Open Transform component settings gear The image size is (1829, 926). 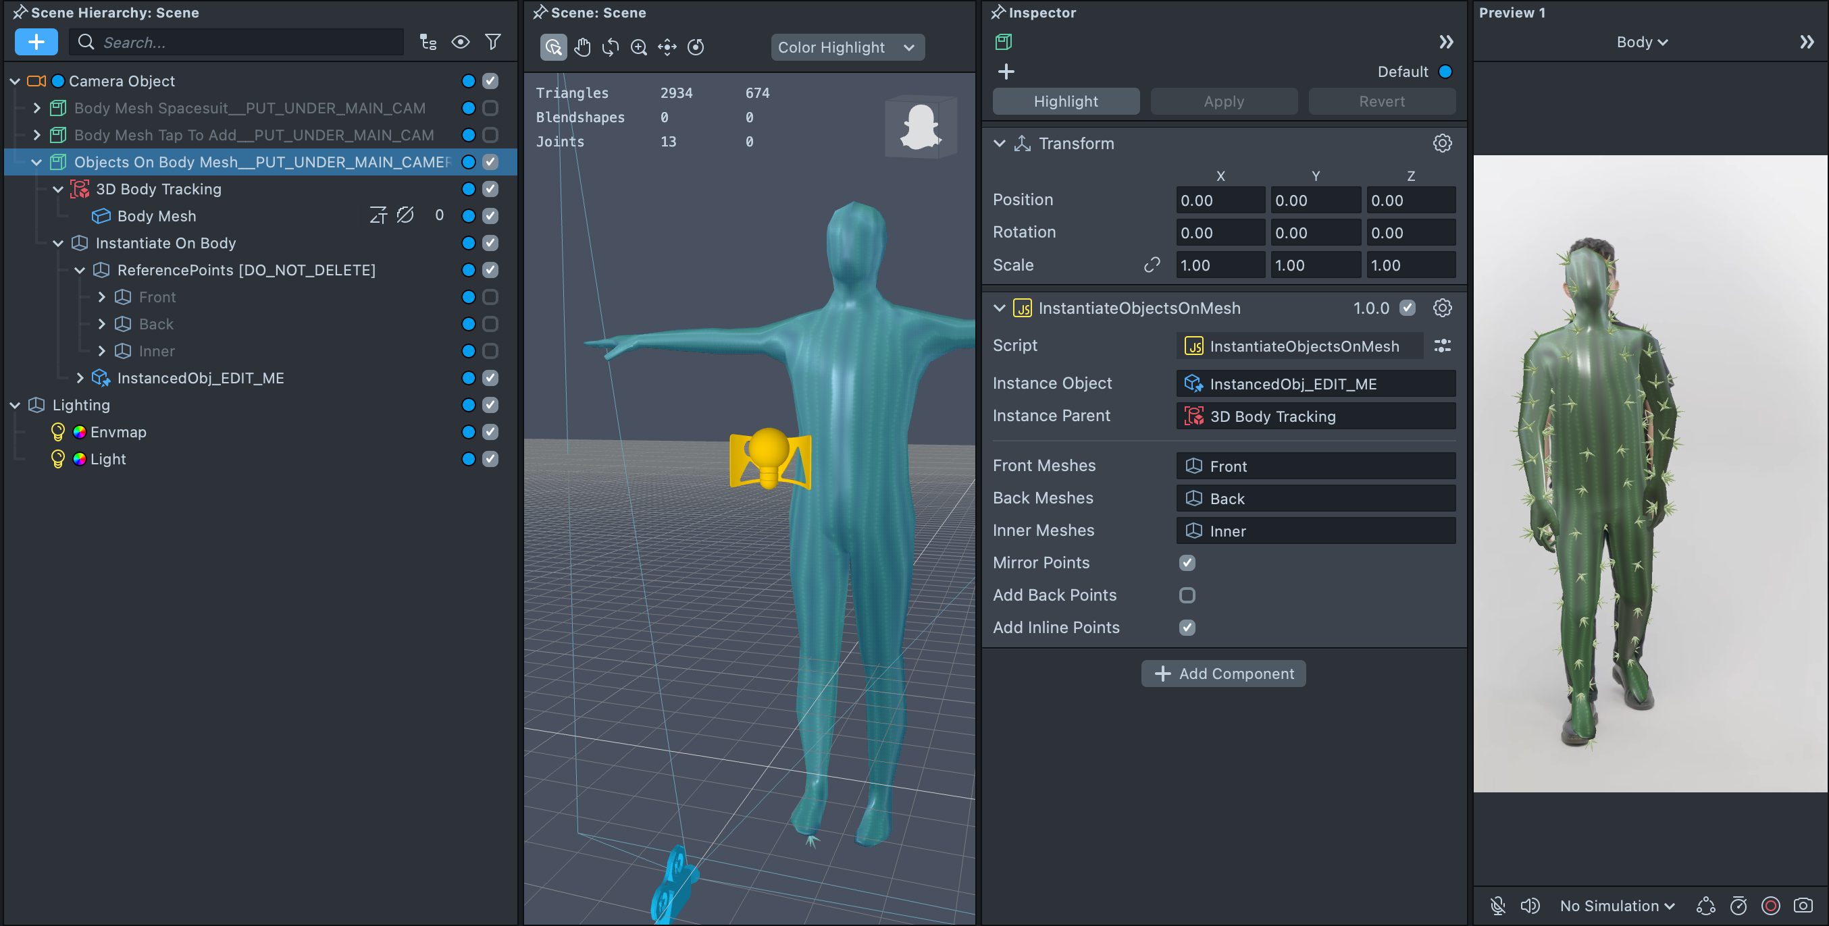click(x=1441, y=143)
